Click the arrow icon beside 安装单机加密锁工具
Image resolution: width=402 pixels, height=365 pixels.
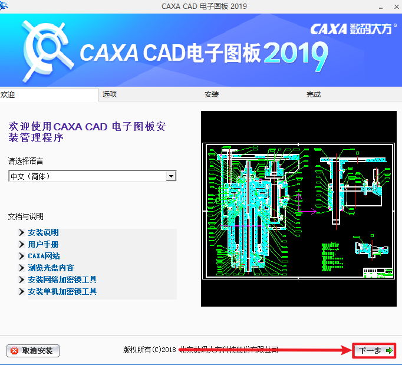22,291
